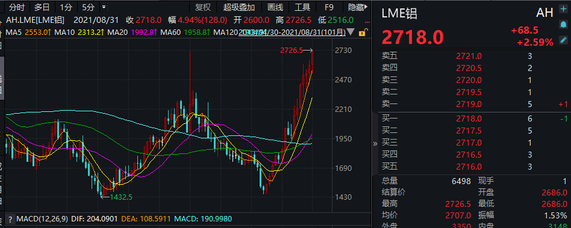Image resolution: width=571 pixels, height=228 pixels.
Task: Select the 1分 period tab
Action: click(x=66, y=7)
